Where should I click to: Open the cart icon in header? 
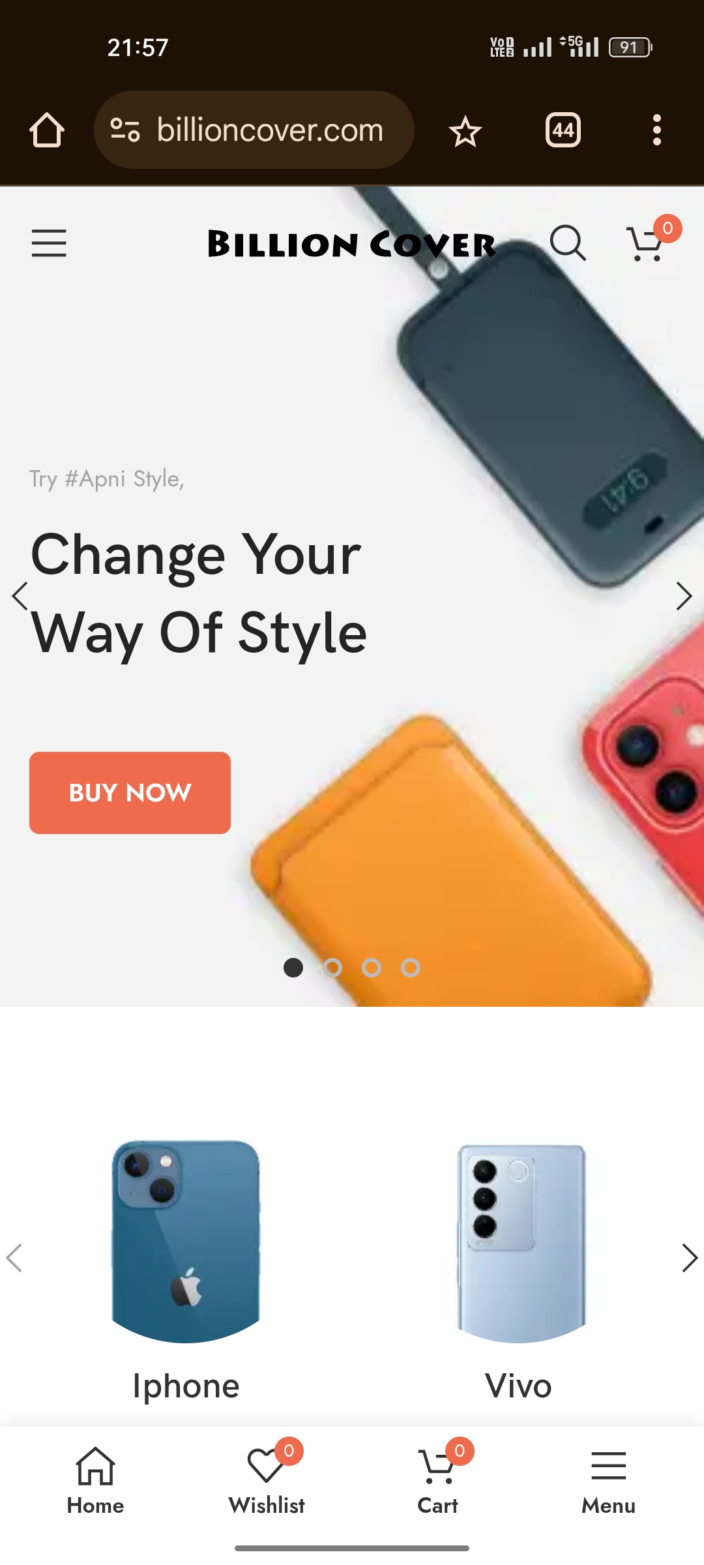coord(647,243)
